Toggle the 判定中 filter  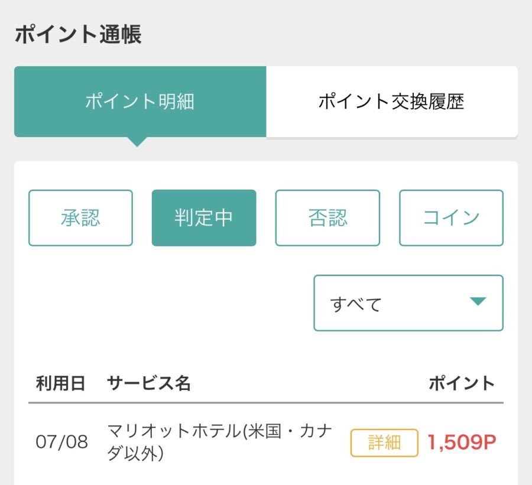(204, 218)
